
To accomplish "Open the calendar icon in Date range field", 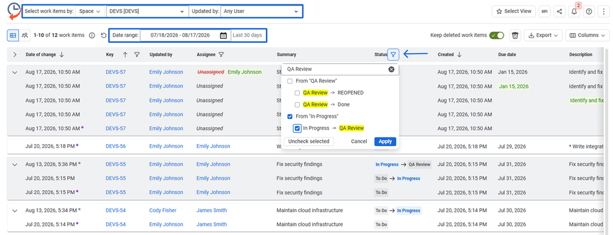I will [x=223, y=36].
